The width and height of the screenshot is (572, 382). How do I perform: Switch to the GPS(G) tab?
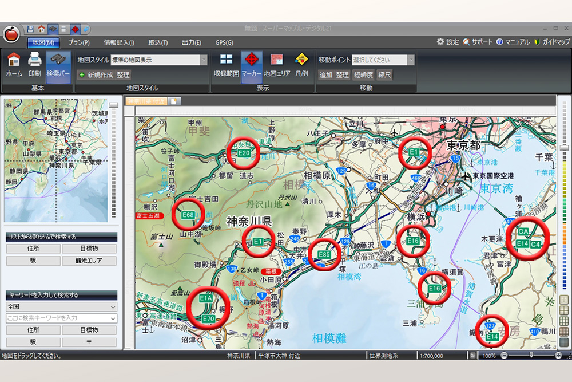pos(224,42)
